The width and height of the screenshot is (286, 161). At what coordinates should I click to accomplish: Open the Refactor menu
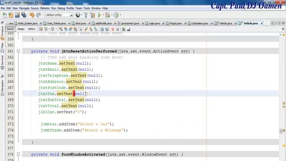[45, 8]
